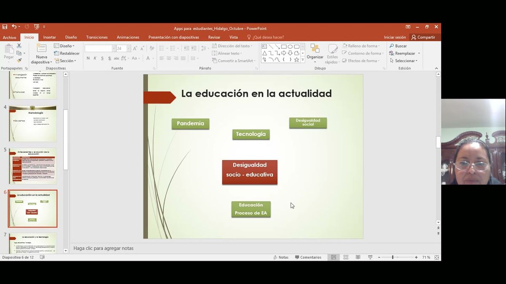Clear all text formatting icon
Image resolution: width=506 pixels, height=284 pixels.
pyautogui.click(x=151, y=48)
